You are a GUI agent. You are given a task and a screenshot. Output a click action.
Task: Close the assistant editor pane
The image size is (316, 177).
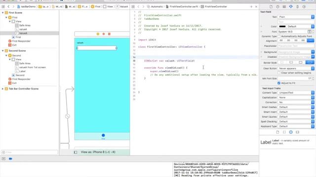[x=256, y=6]
